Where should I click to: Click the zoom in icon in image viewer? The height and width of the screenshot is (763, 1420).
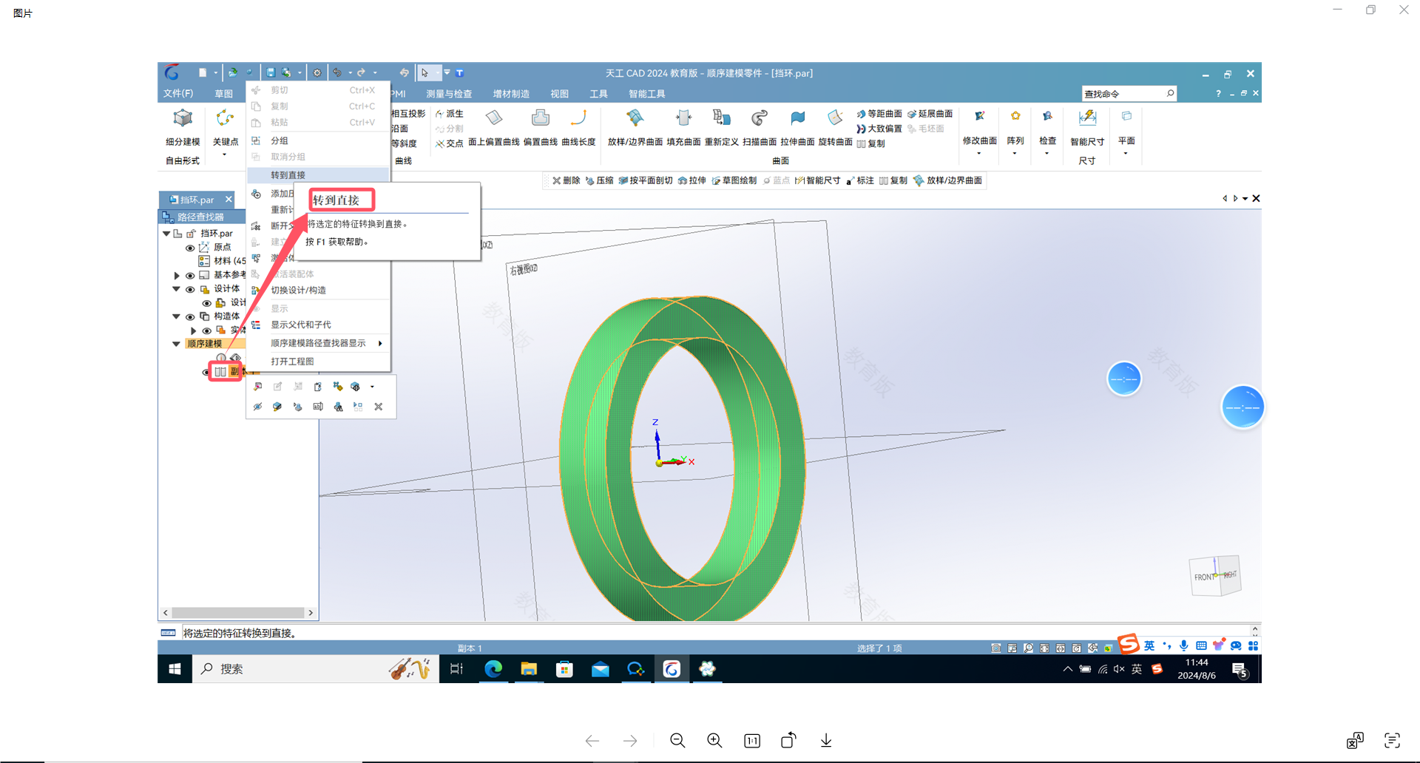click(x=714, y=740)
